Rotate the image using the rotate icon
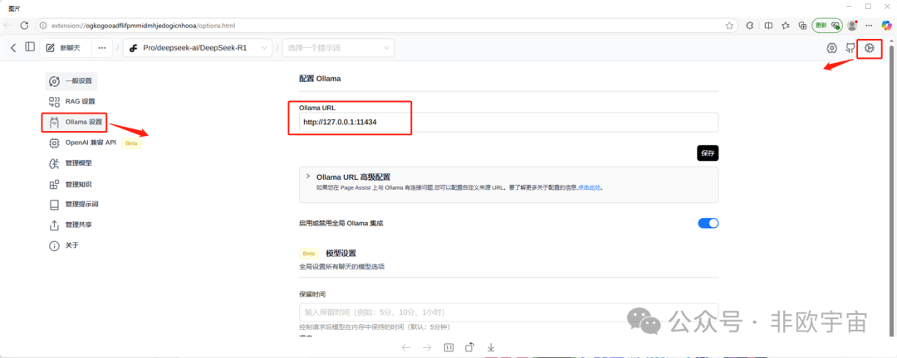The height and width of the screenshot is (358, 897). tap(469, 347)
